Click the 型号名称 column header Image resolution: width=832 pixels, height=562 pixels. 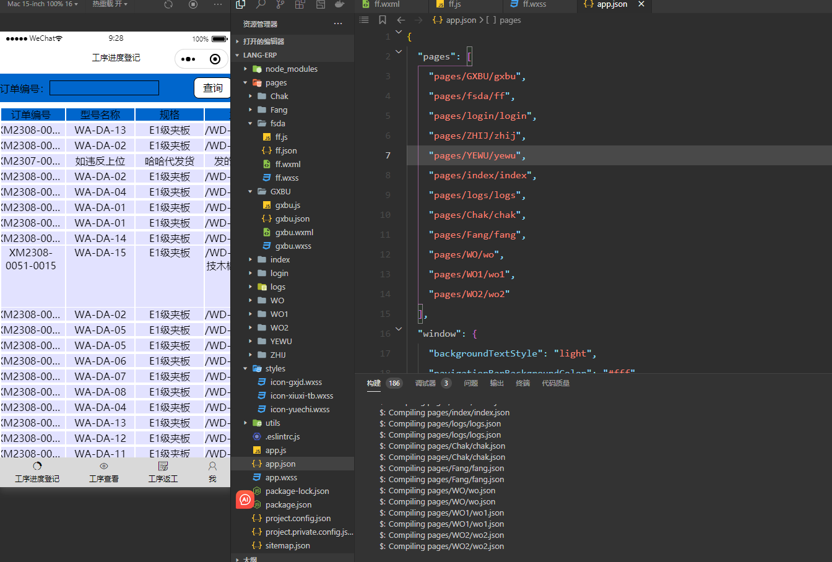click(100, 115)
